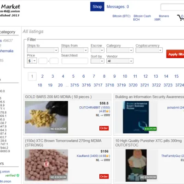Image resolution: width=184 pixels, height=184 pixels.
Task: Click the green verified checkmark icon
Action: (18, 175)
